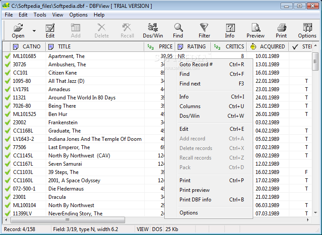322x235 pixels.
Task: Open the File menu
Action: [9, 15]
